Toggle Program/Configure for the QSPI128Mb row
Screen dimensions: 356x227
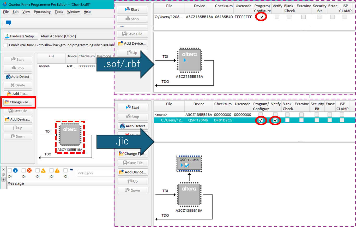point(261,120)
